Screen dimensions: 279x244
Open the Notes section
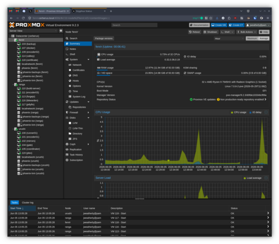73,49
